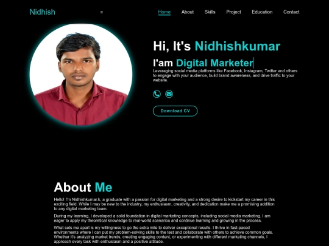The height and width of the screenshot is (246, 329).
Task: Click the paragraph starting What sets me apart
Action: [163, 234]
